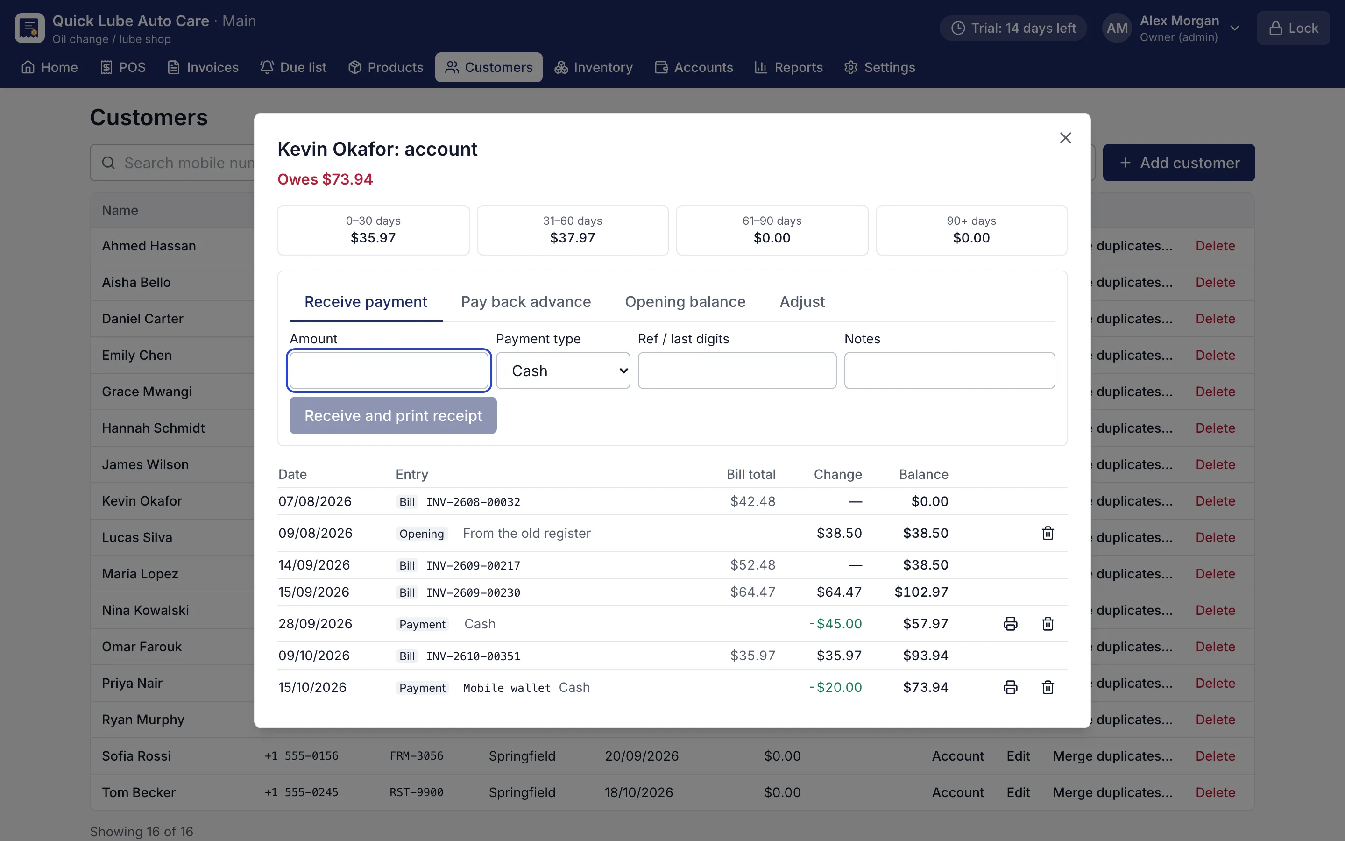1345x841 pixels.
Task: Click the Ref / last digits field
Action: [736, 371]
